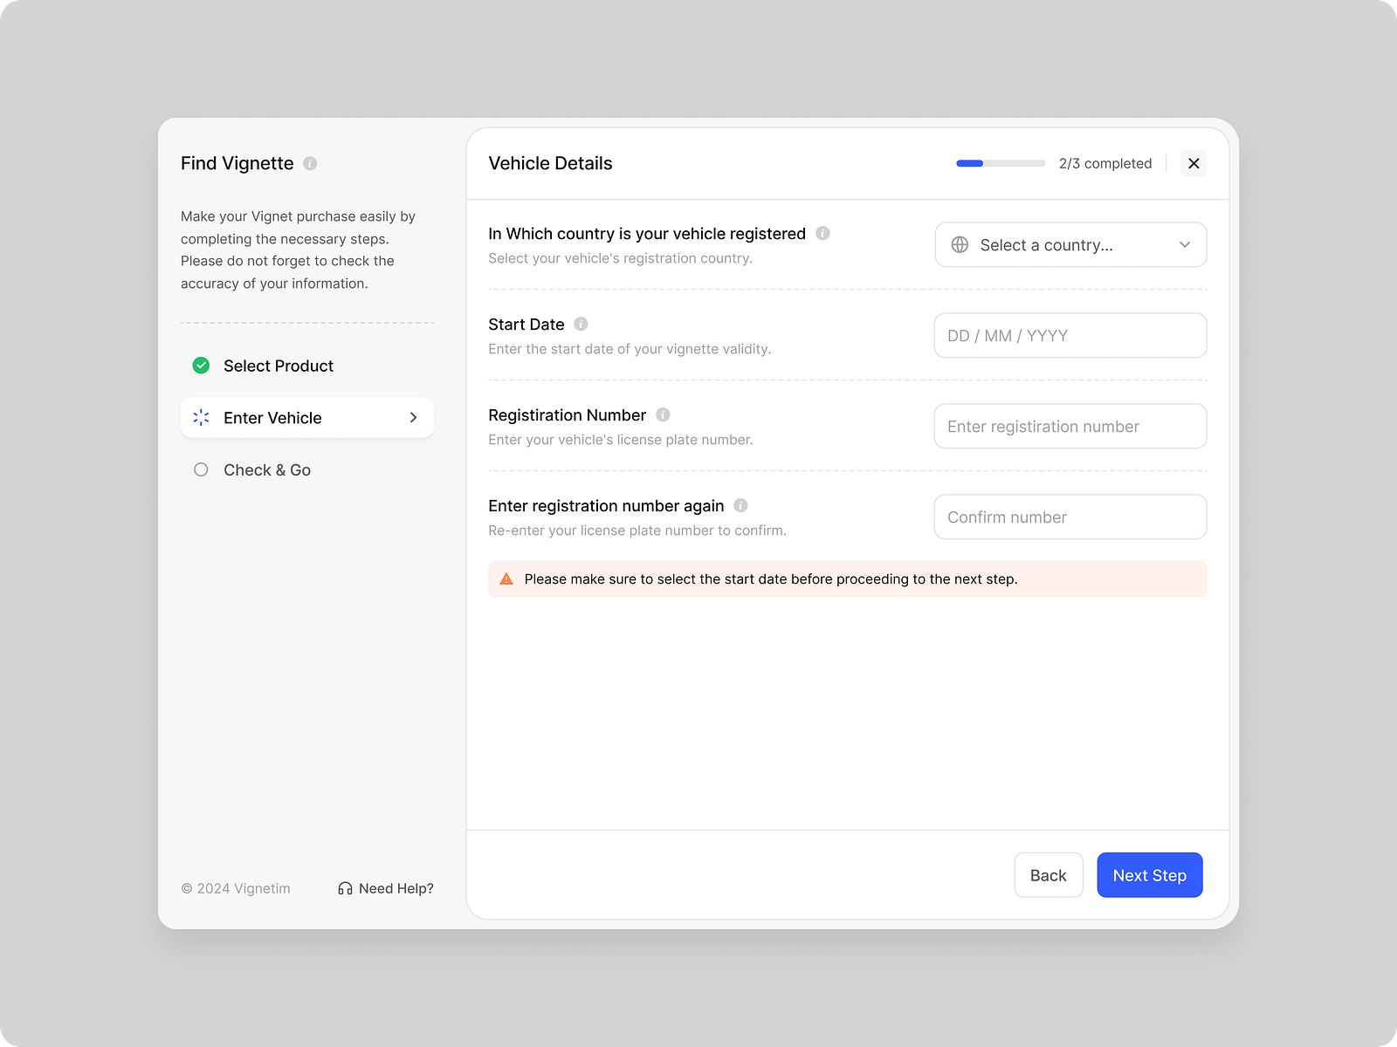Click the info icon beside Find Vignette
The height and width of the screenshot is (1047, 1397).
309,163
